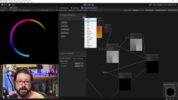Open the Free Aspect dropdown
The image size is (178, 100).
pos(31,10)
